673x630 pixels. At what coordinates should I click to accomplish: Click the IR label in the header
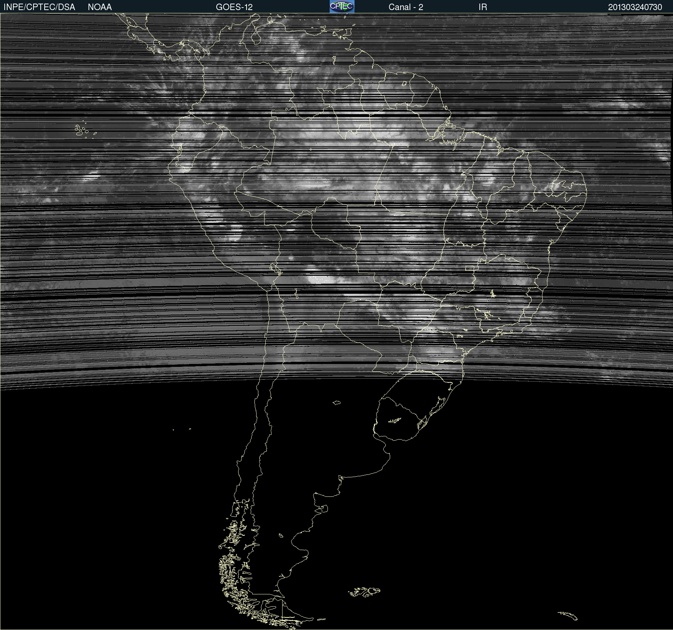[483, 7]
